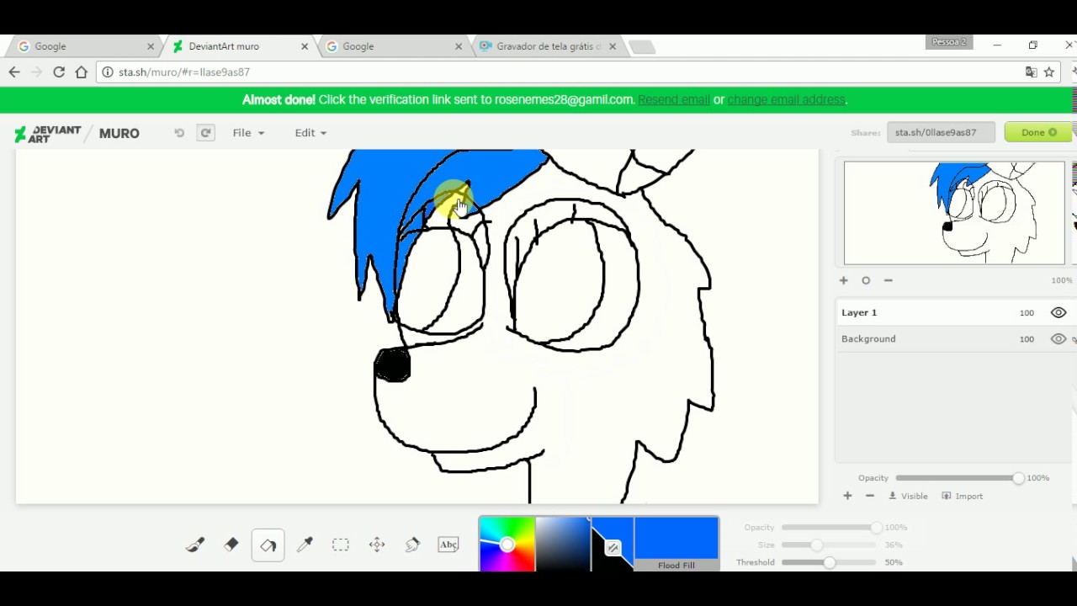Click the navigator 100% zoom value
This screenshot has width=1077, height=606.
coord(1062,280)
